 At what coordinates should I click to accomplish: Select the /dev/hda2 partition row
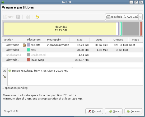coord(72,45)
